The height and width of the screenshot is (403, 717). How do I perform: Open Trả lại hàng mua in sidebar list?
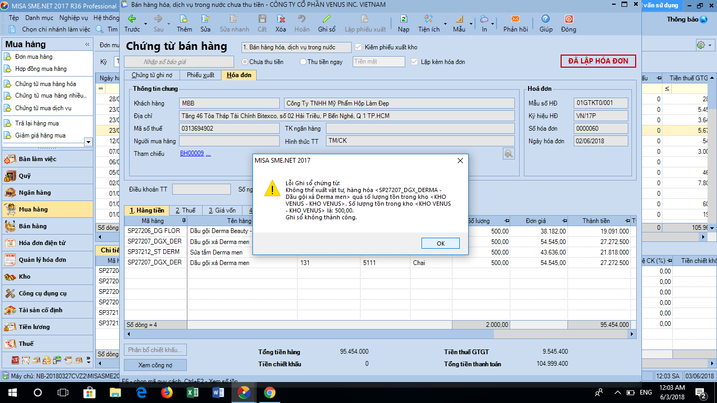(37, 123)
